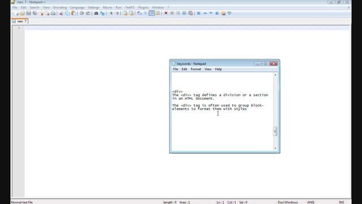Open the Settings menu
362x204 pixels.
point(93,7)
